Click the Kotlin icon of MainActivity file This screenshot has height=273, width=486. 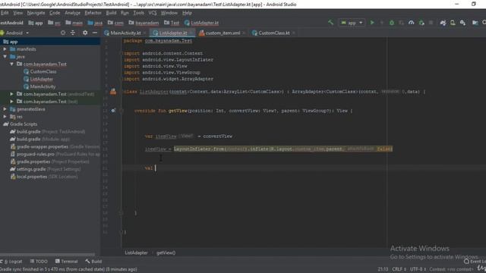[x=27, y=86]
